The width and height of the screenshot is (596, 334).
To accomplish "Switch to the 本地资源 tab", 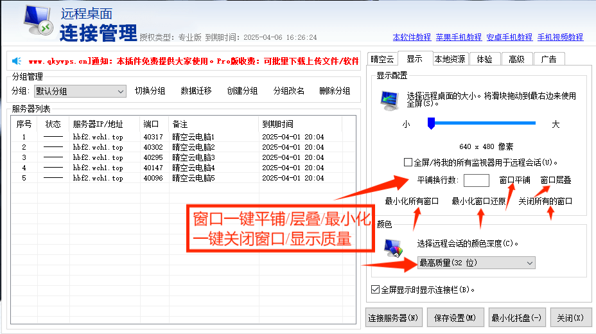I will [449, 59].
